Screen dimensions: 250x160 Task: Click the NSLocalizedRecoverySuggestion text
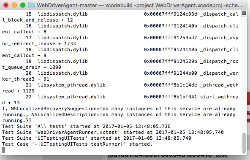pos(55,108)
